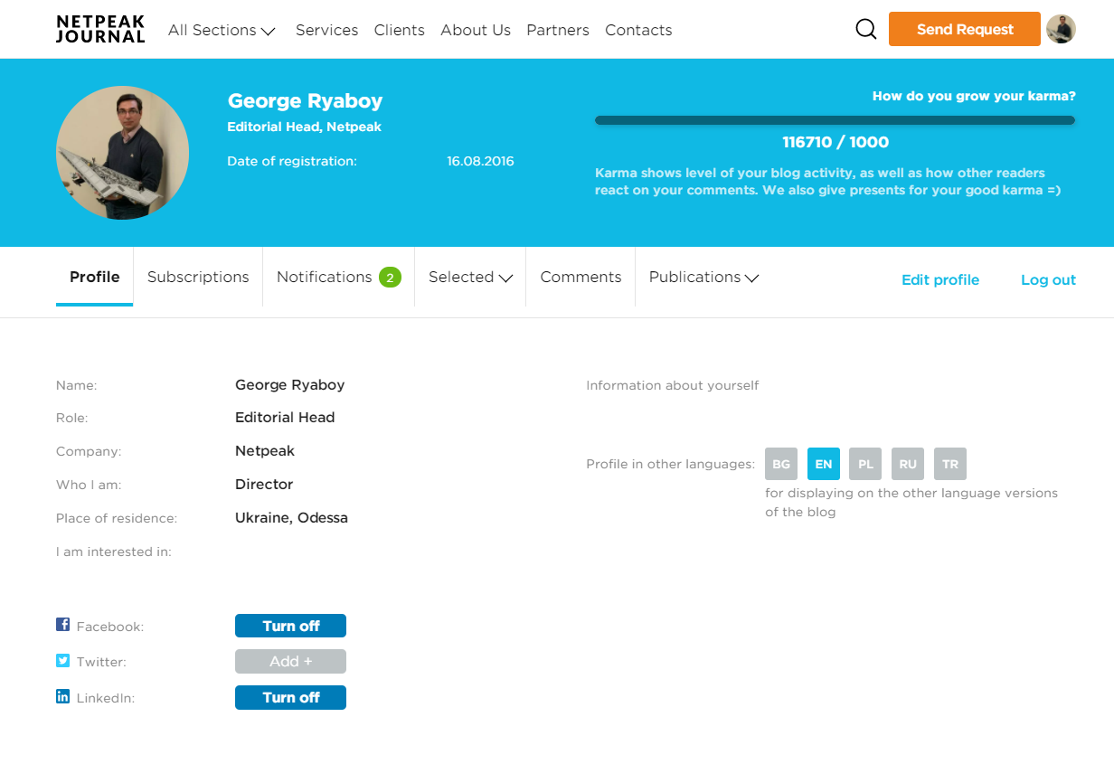This screenshot has width=1114, height=764.
Task: Click the karma score 116710 / 1000
Action: pos(835,142)
